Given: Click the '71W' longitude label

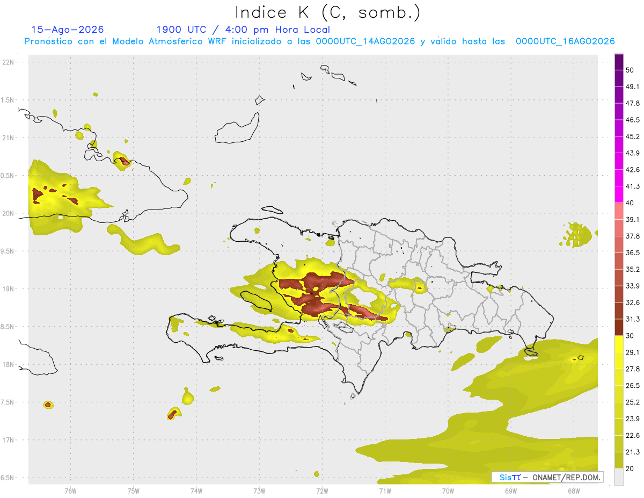Looking at the screenshot, I should click(385, 490).
